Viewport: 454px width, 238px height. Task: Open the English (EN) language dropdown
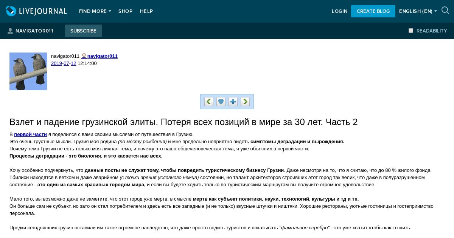point(418,11)
